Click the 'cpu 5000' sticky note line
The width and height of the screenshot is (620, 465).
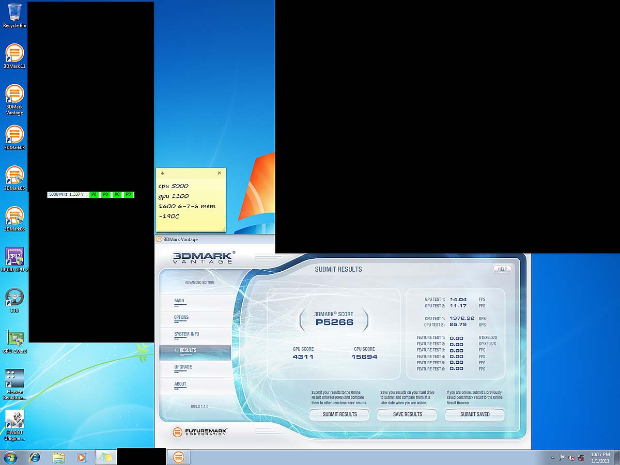[x=174, y=186]
